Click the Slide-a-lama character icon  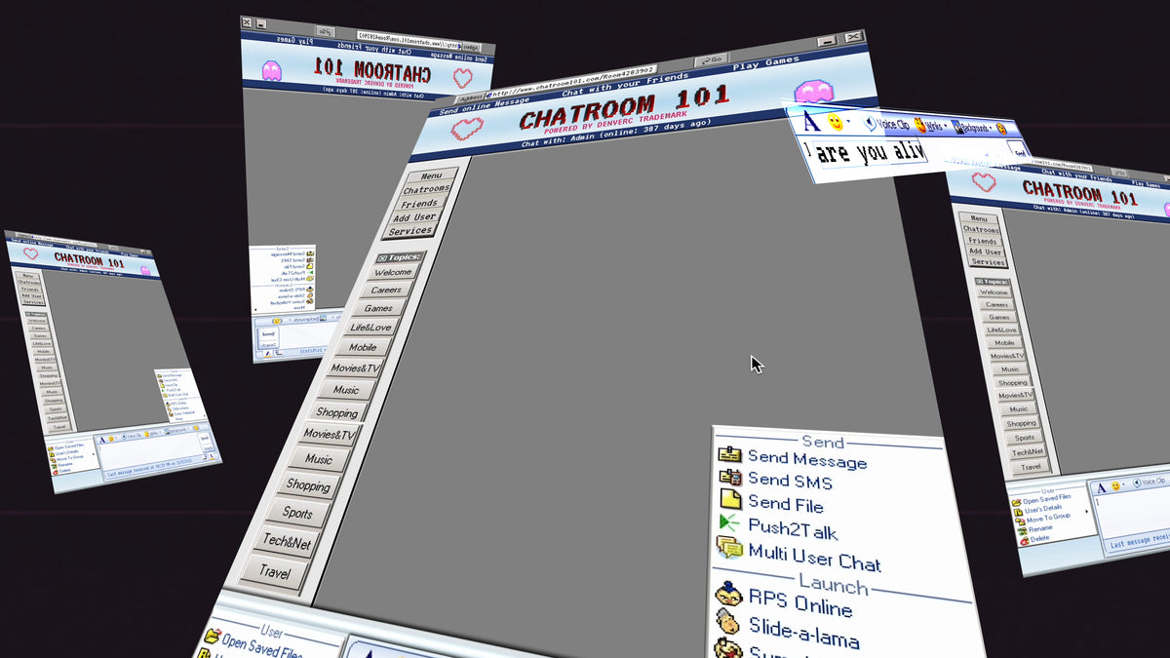[x=729, y=623]
